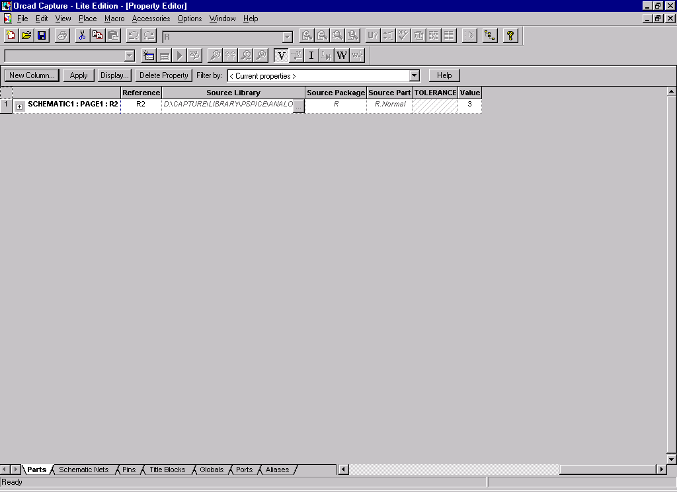Open a file using the folder icon

coord(26,36)
